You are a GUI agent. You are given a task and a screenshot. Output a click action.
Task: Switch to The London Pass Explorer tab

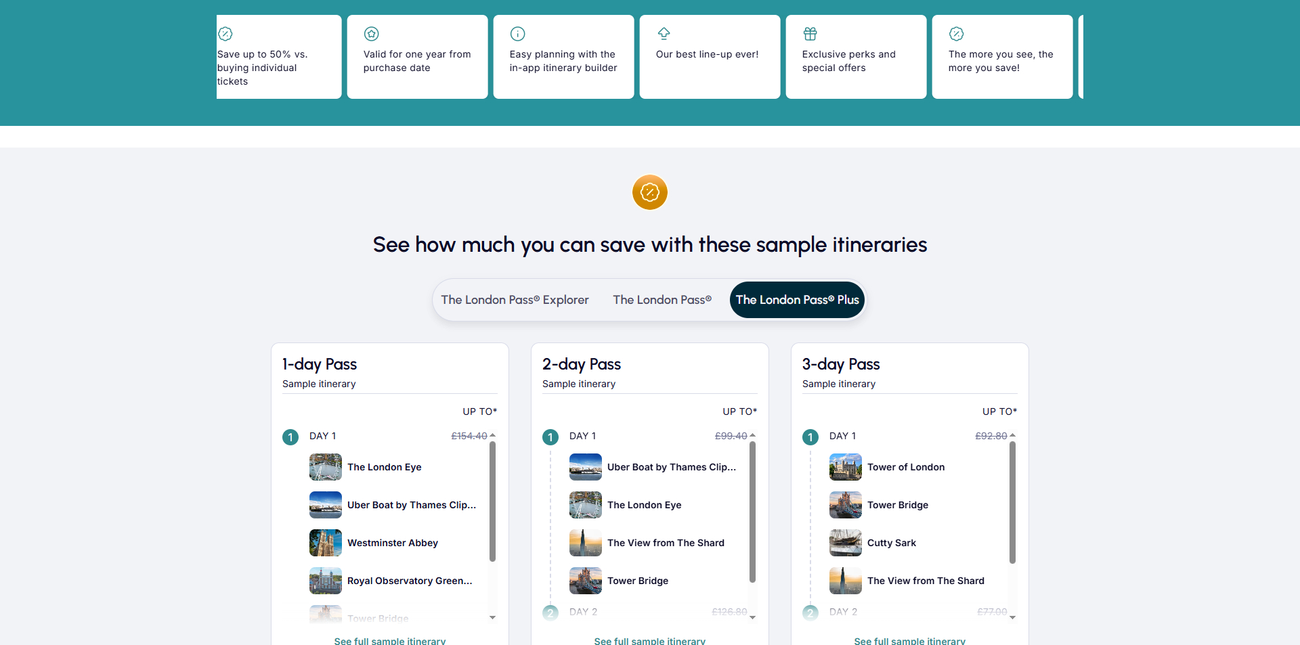pyautogui.click(x=515, y=300)
